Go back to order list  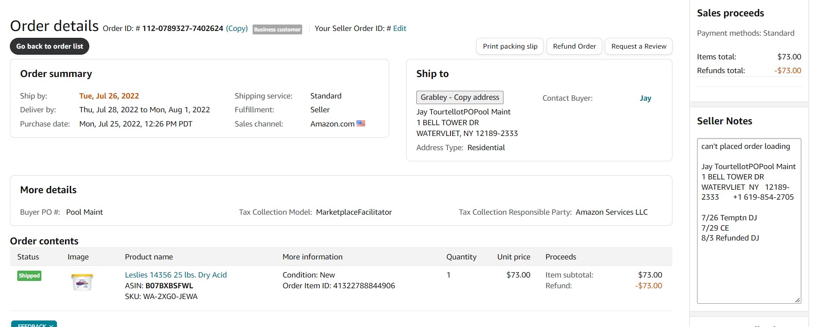click(50, 46)
